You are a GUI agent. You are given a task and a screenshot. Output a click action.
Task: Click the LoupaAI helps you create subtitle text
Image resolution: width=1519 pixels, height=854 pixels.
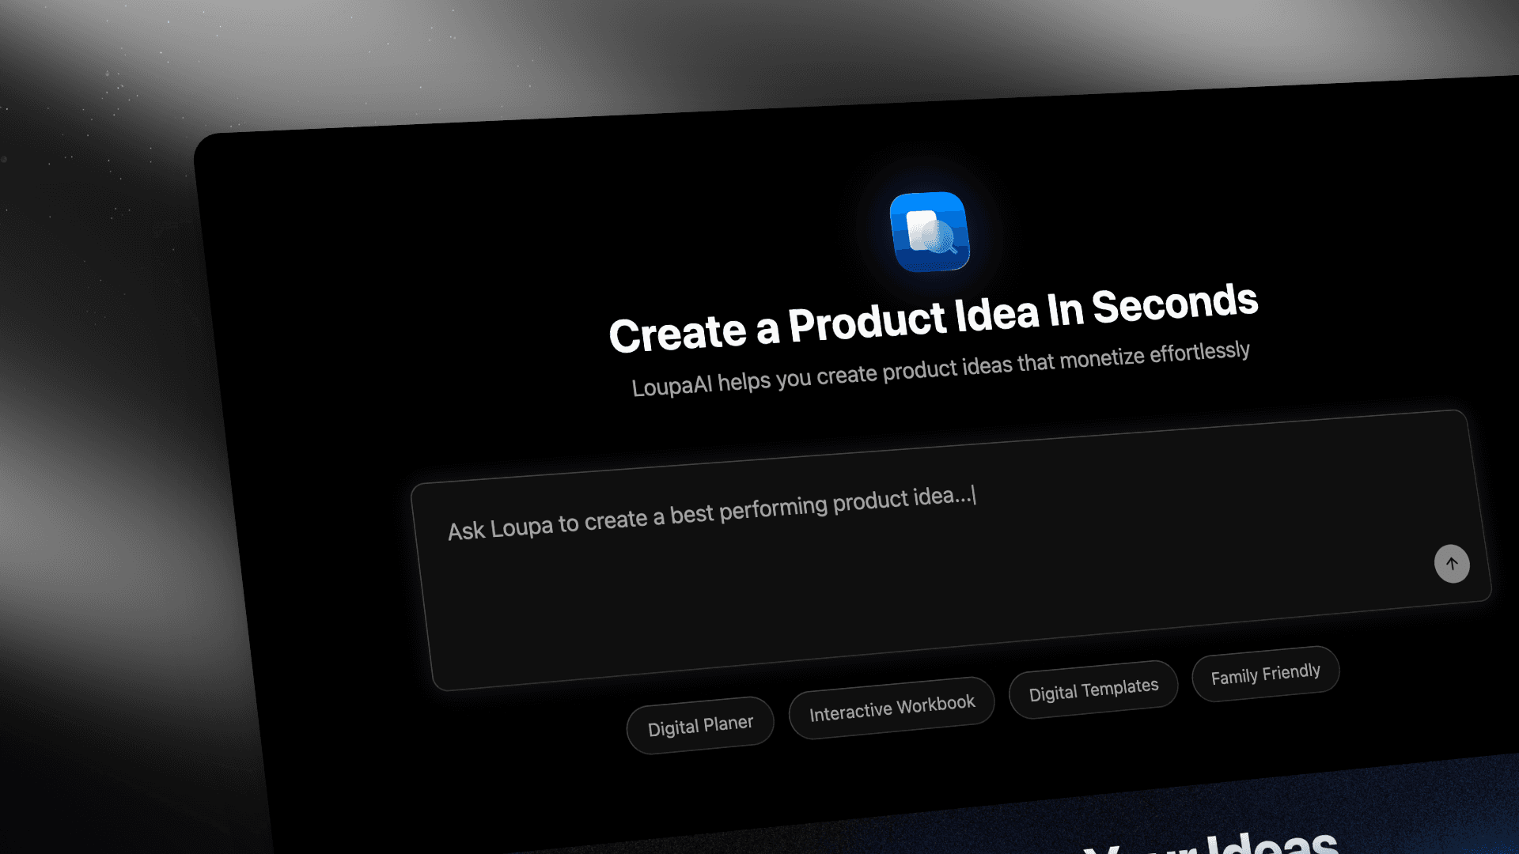tap(941, 369)
